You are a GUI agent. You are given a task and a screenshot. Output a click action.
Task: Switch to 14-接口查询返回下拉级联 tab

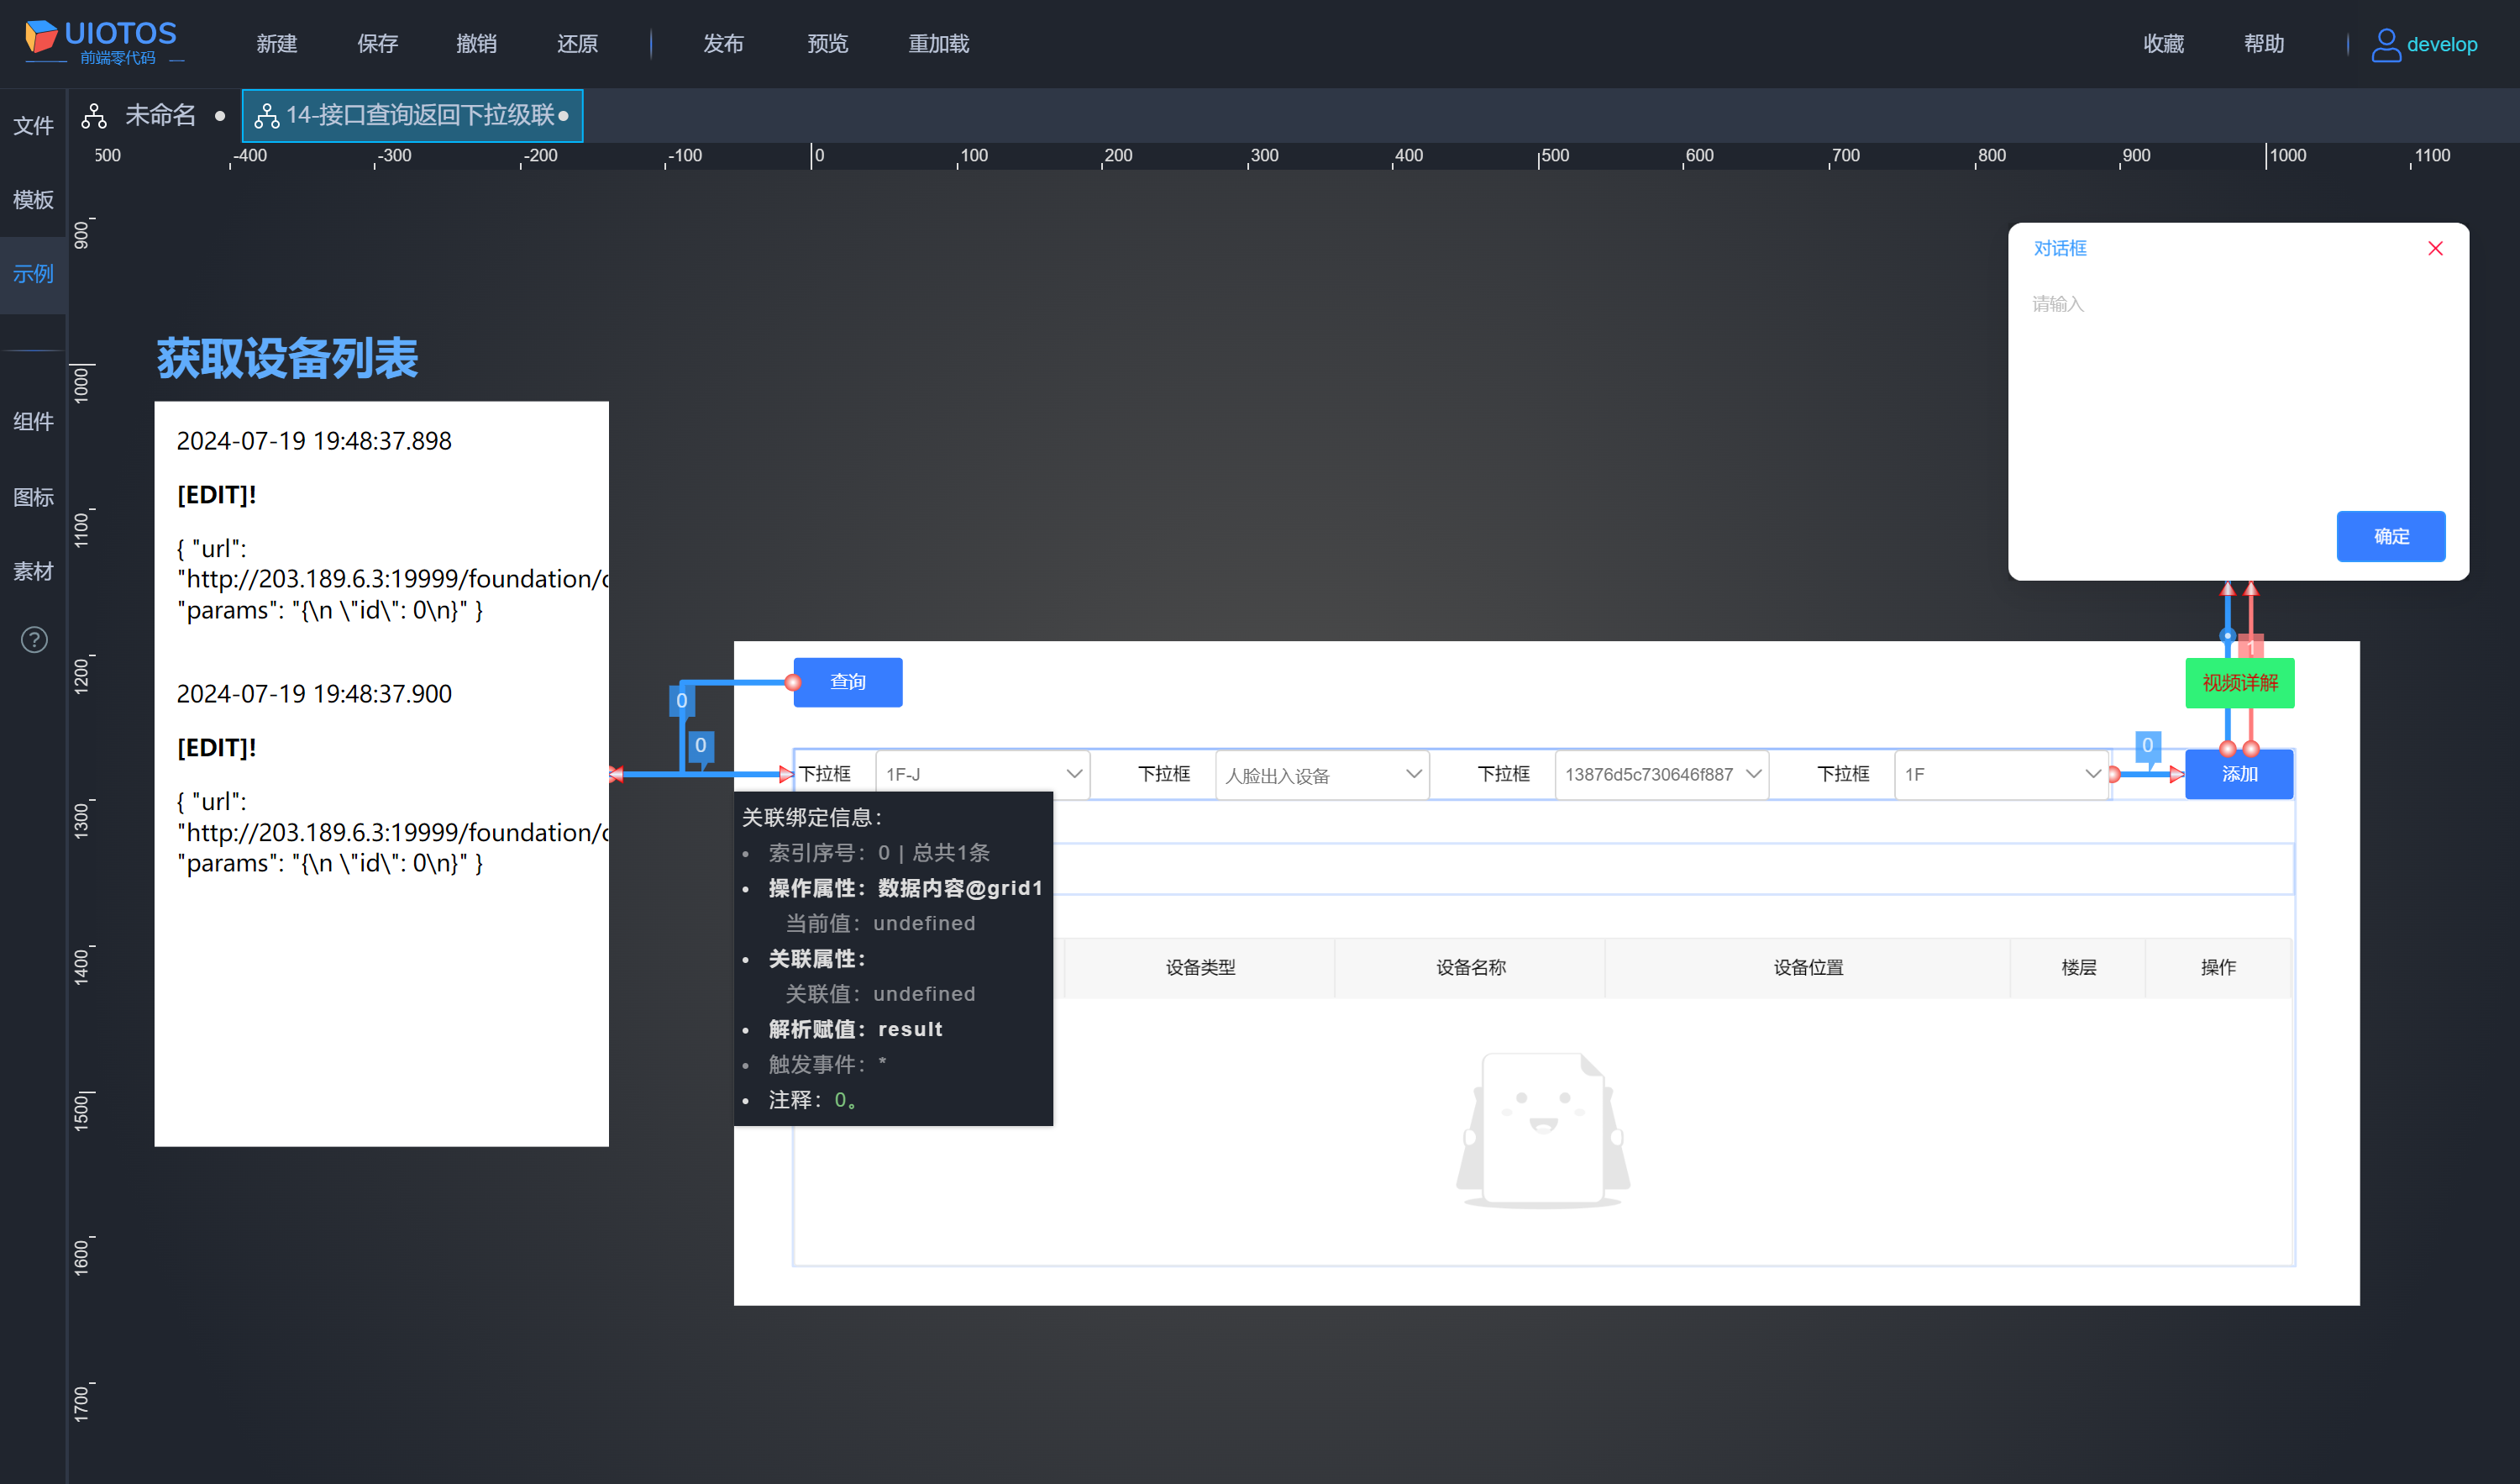click(412, 116)
